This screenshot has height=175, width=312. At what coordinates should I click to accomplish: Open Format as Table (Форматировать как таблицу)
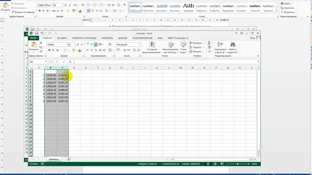171,48
